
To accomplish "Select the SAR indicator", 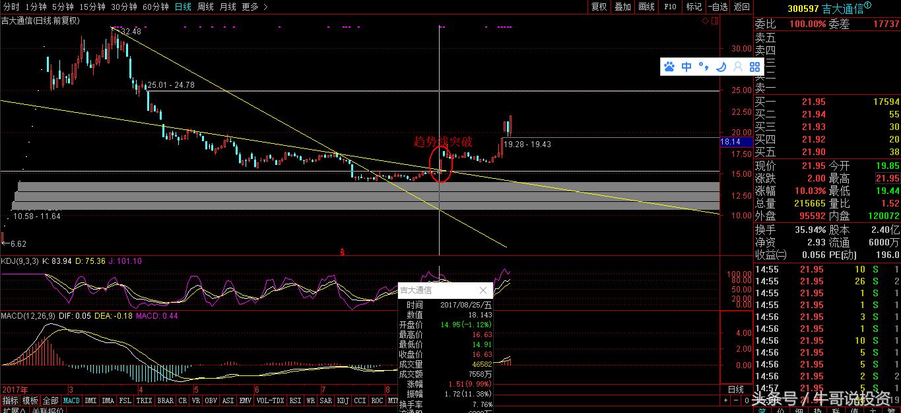I will (326, 400).
